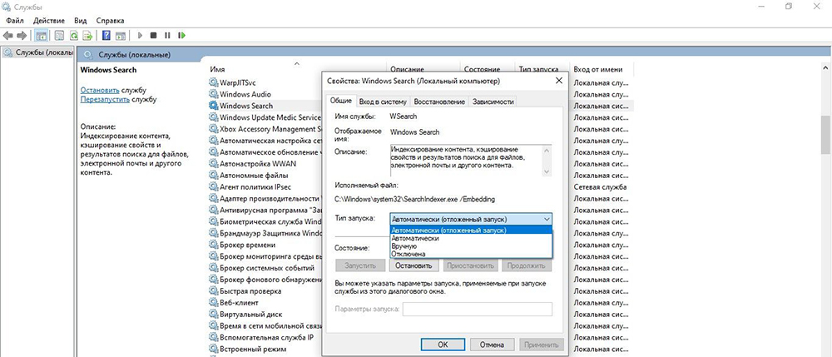Sort by the Вход от имени column header
This screenshot has width=832, height=357.
tap(602, 69)
